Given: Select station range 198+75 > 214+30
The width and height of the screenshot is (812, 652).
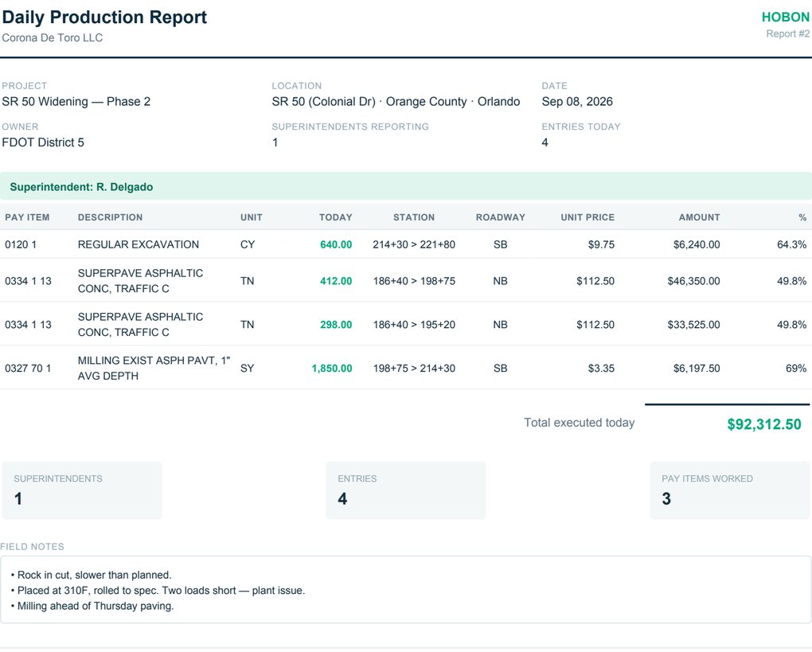Looking at the screenshot, I should point(414,369).
